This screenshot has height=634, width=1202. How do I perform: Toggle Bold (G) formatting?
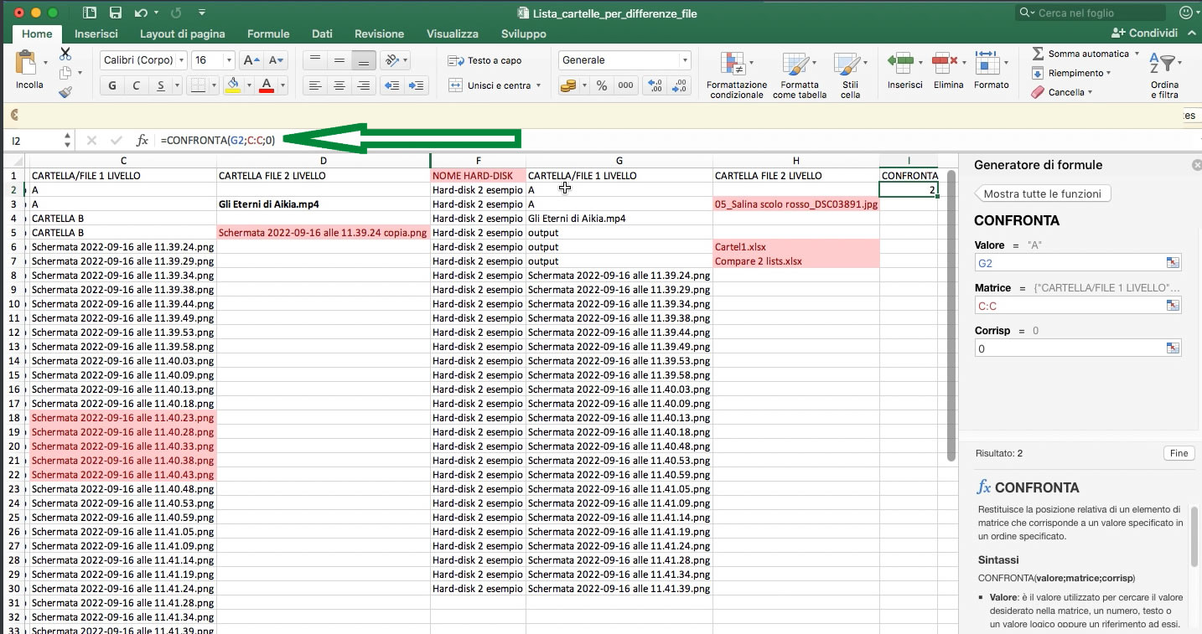112,85
